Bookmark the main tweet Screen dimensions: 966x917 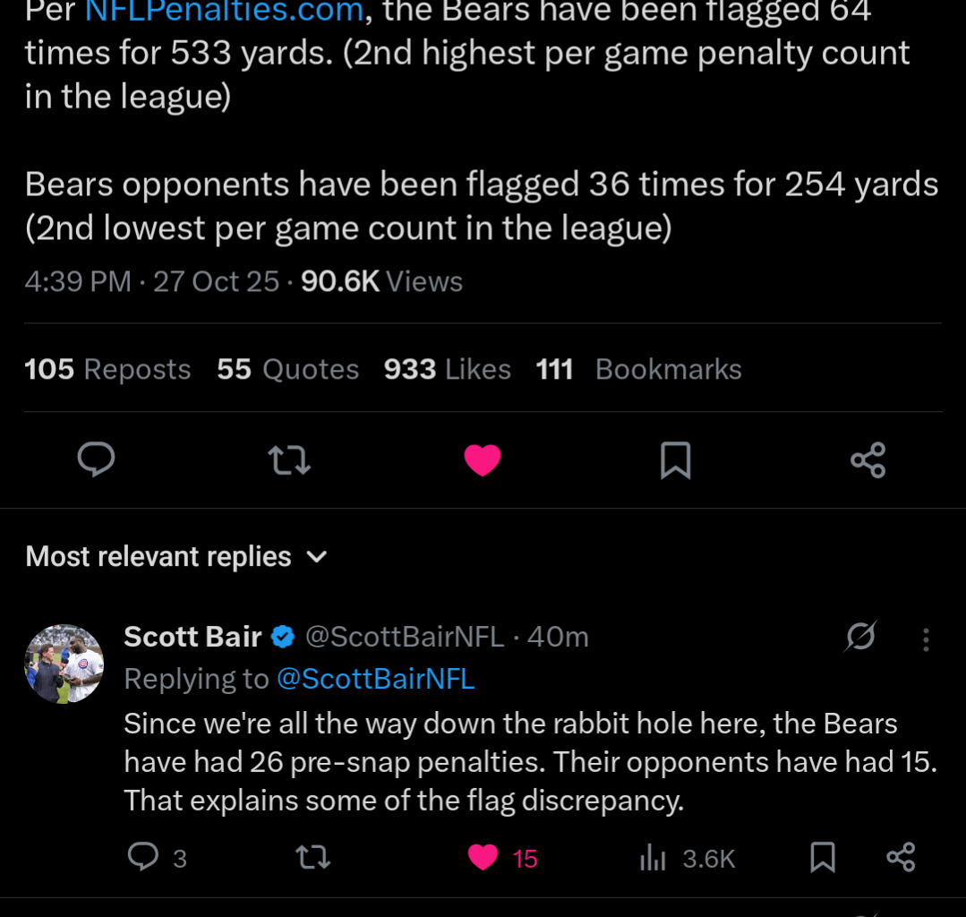[675, 460]
